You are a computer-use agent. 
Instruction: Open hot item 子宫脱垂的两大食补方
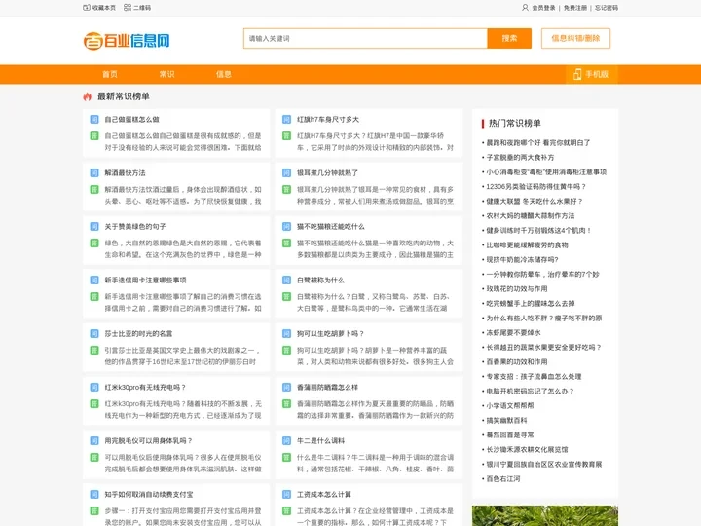click(x=520, y=158)
